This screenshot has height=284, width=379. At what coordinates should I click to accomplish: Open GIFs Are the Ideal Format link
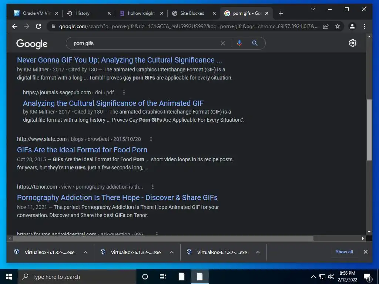tap(82, 150)
